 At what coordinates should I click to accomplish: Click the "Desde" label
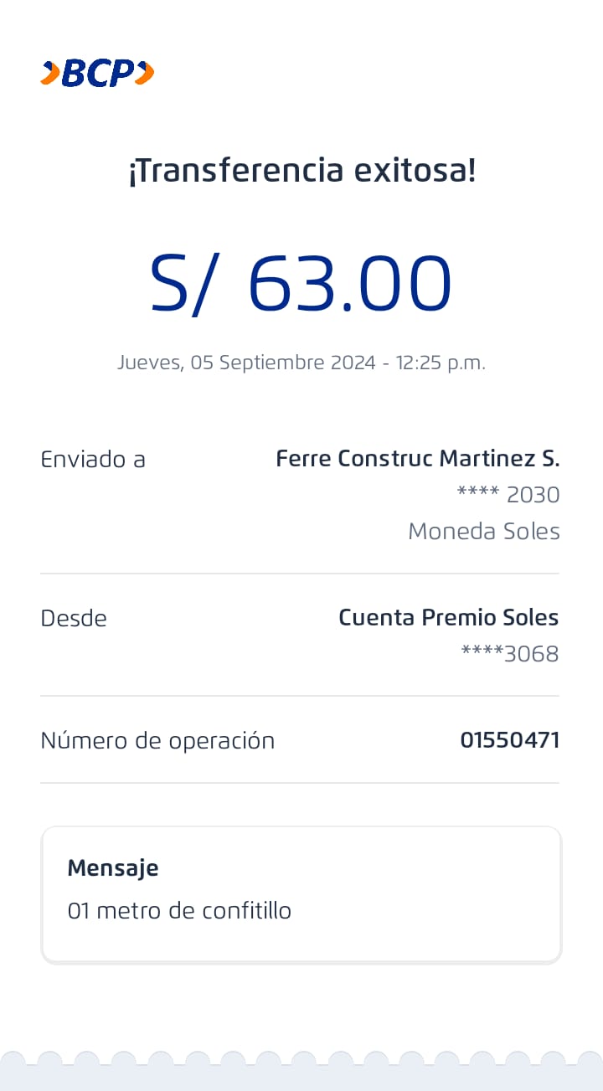(x=74, y=618)
